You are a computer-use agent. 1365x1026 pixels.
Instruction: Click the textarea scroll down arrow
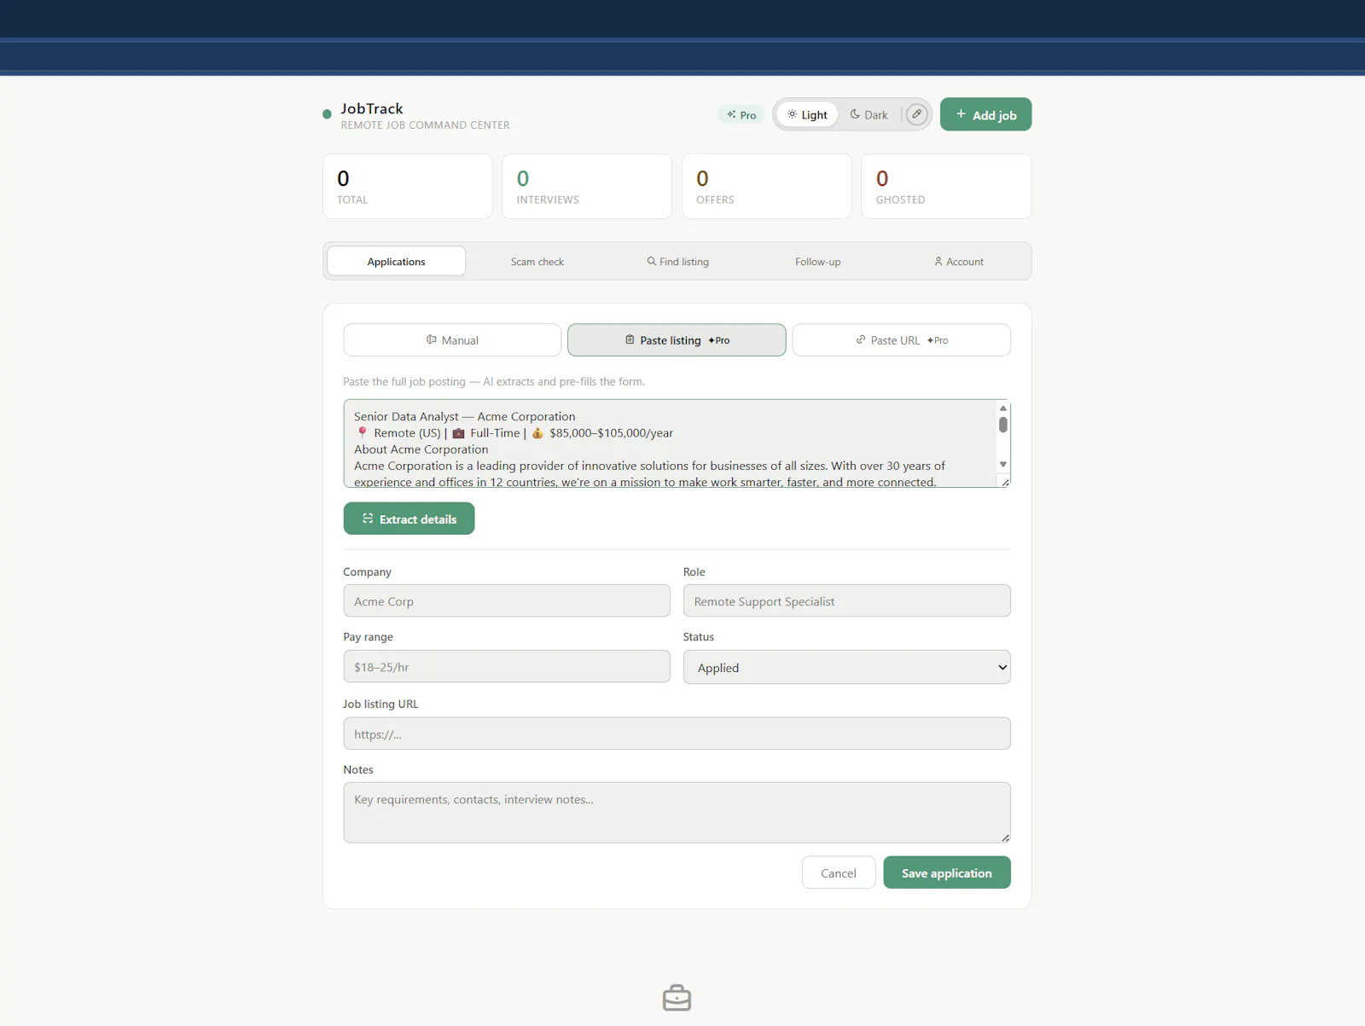1003,465
